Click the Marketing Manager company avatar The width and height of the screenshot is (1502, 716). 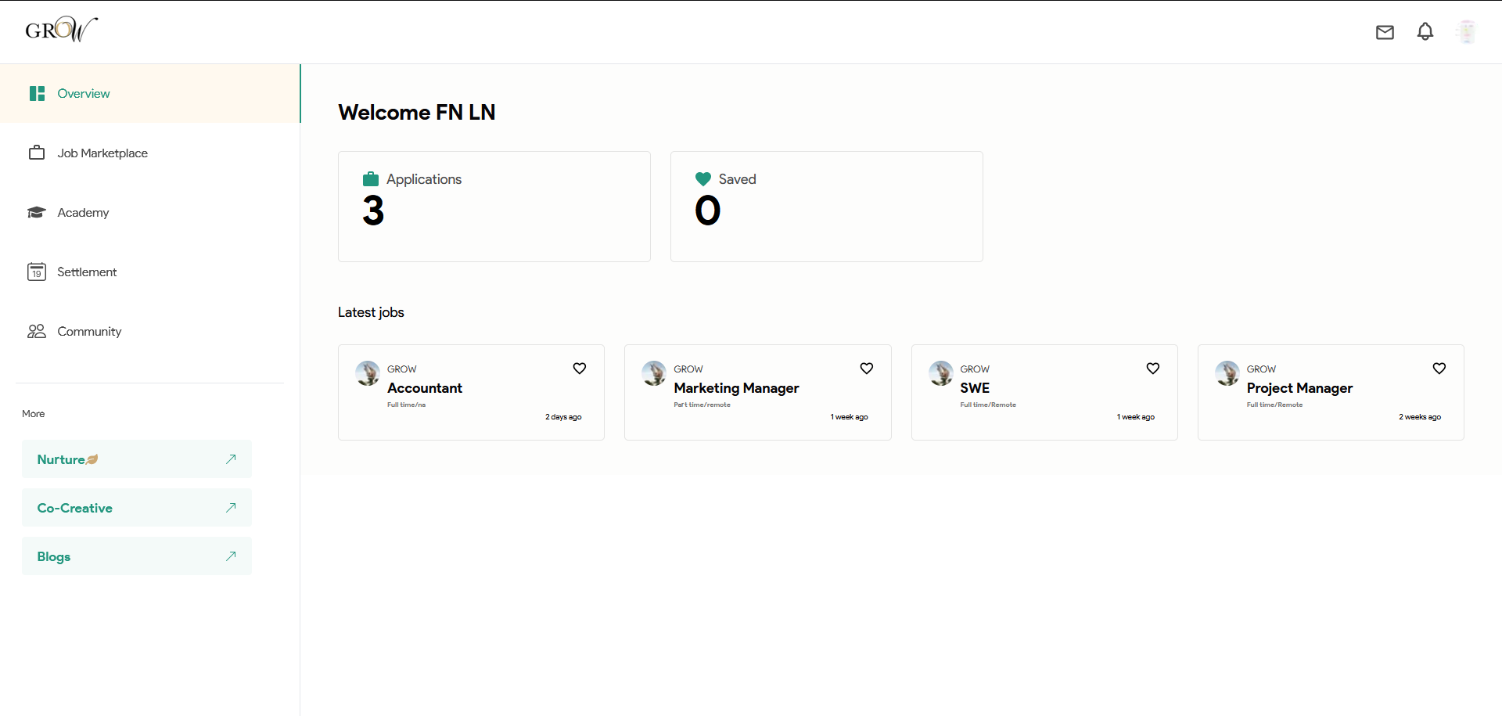(654, 373)
